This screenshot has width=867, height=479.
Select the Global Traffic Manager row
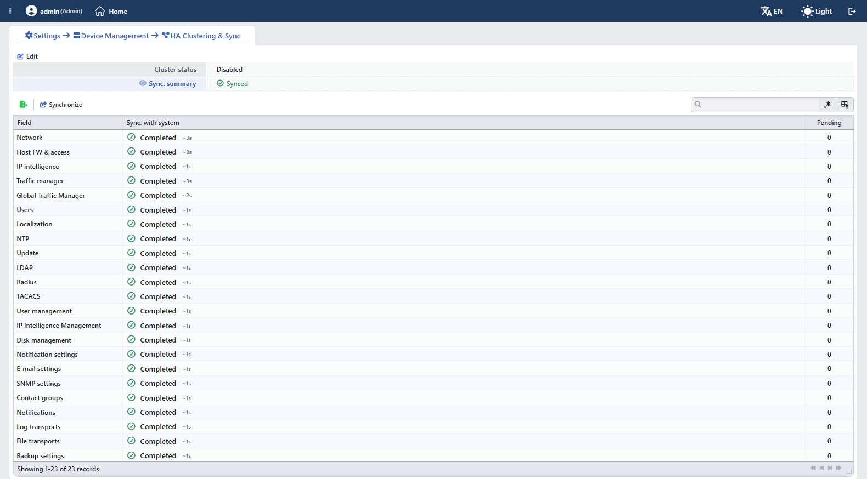coord(434,195)
